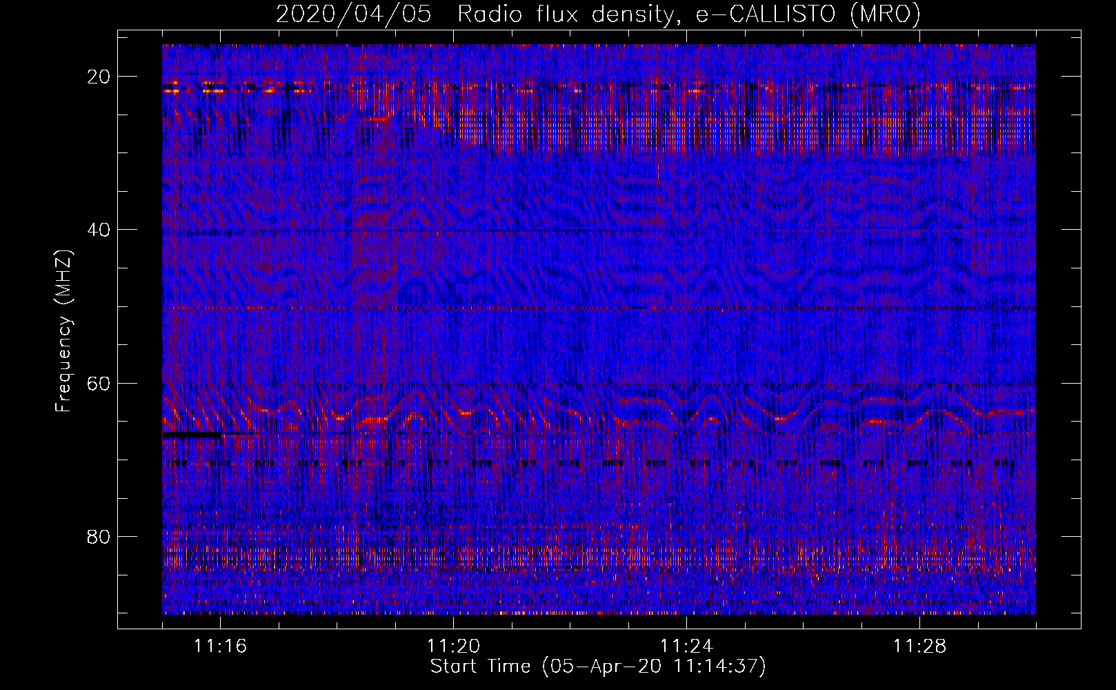This screenshot has height=690, width=1116.
Task: Click the '60' frequency tick label
Action: (99, 383)
